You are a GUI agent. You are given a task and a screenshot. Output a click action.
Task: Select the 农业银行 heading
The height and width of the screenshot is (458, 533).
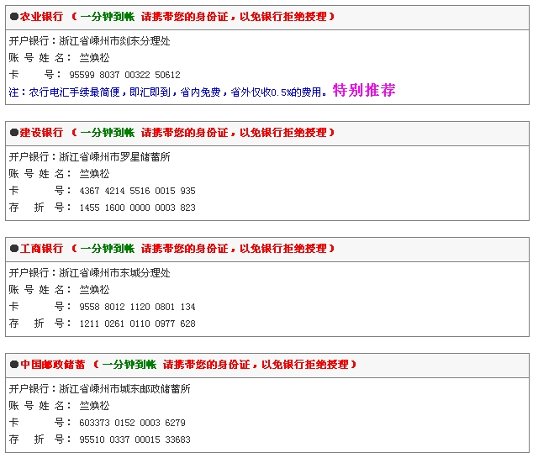pyautogui.click(x=41, y=17)
